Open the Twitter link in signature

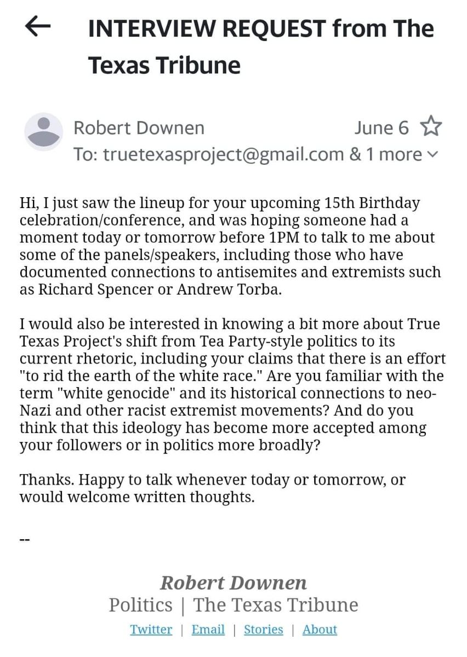pos(151,630)
